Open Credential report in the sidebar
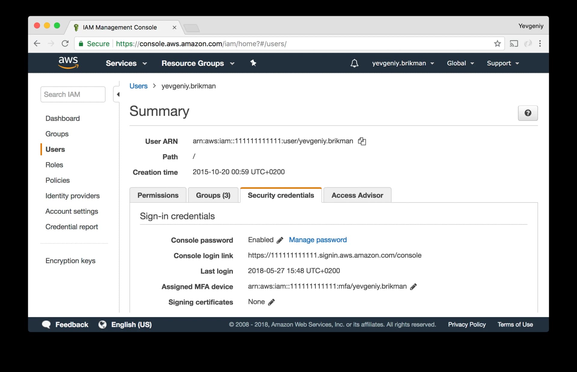 click(x=72, y=227)
